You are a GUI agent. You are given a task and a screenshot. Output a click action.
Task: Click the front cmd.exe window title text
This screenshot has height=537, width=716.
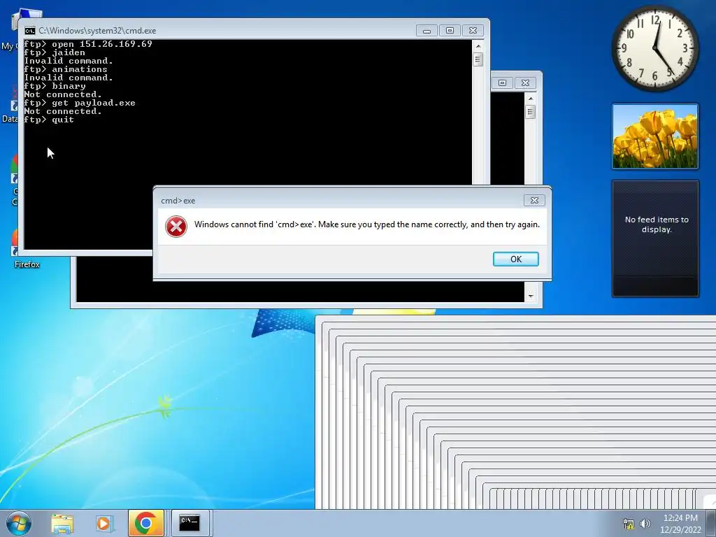[97, 31]
